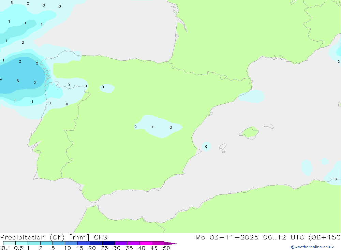The width and height of the screenshot is (341, 250).
Task: Click the '10' legend scale label
Action: (68, 248)
